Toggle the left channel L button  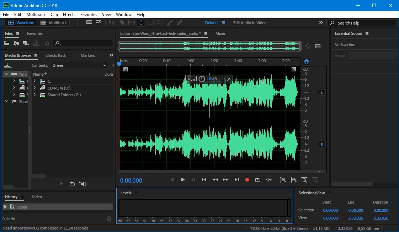coord(322,93)
